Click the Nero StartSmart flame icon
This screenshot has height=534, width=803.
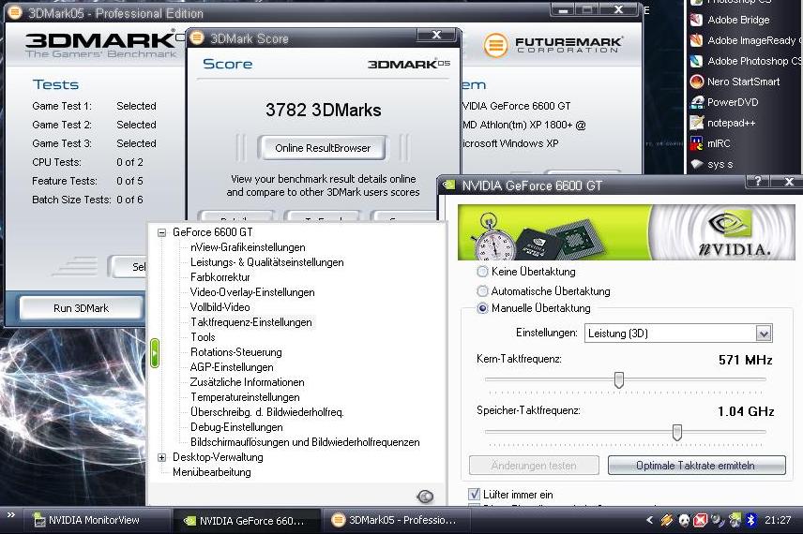[x=696, y=82]
